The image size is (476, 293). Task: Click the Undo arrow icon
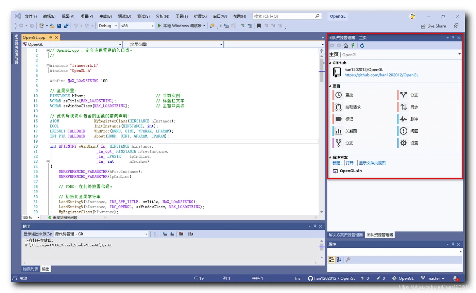coord(75,26)
